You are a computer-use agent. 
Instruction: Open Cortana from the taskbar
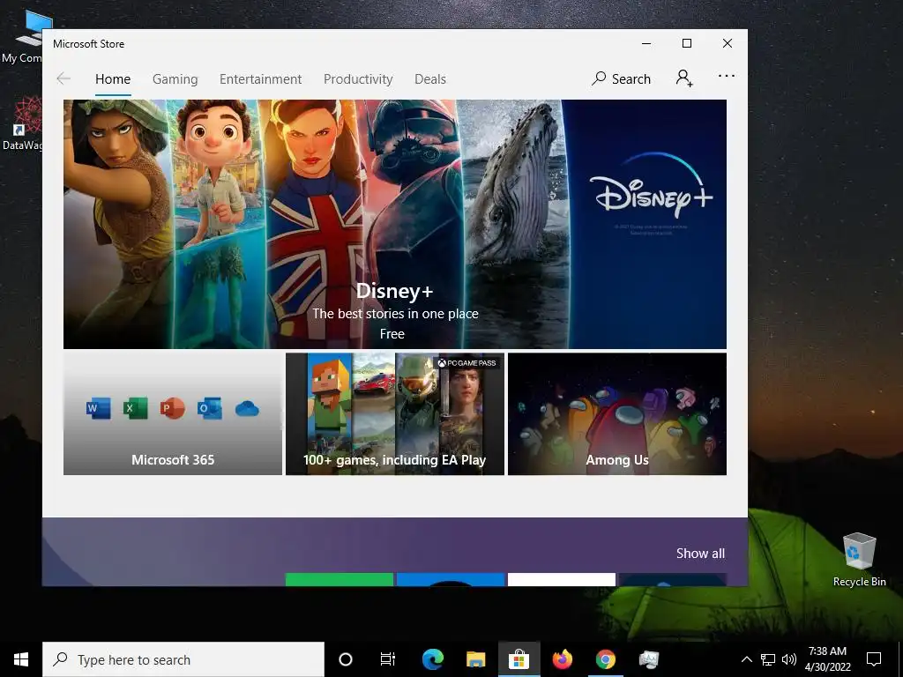pyautogui.click(x=346, y=659)
